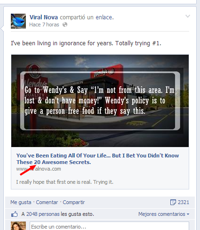200x230 pixels.
Task: Expand the 'Mejores comentarios' sort dropdown
Action: tap(164, 214)
